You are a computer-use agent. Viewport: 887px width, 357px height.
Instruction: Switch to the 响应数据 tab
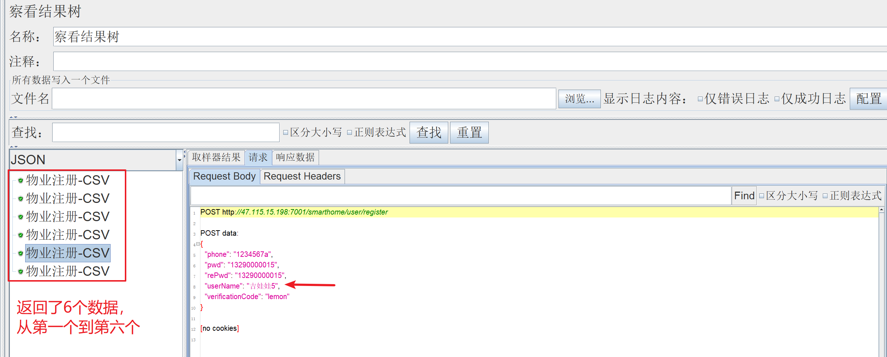295,157
